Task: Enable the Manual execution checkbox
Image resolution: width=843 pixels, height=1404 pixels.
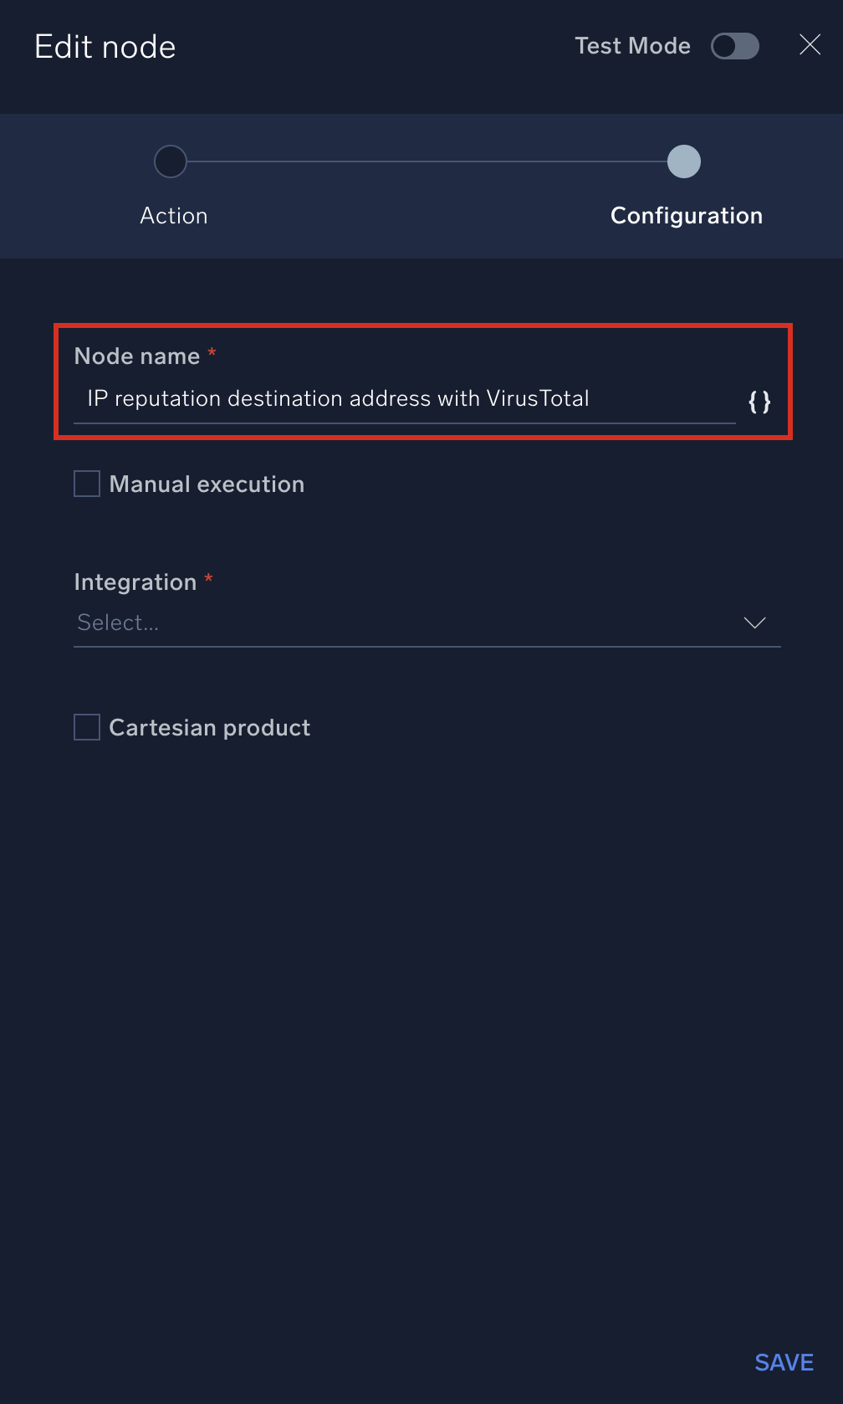Action: (x=87, y=484)
